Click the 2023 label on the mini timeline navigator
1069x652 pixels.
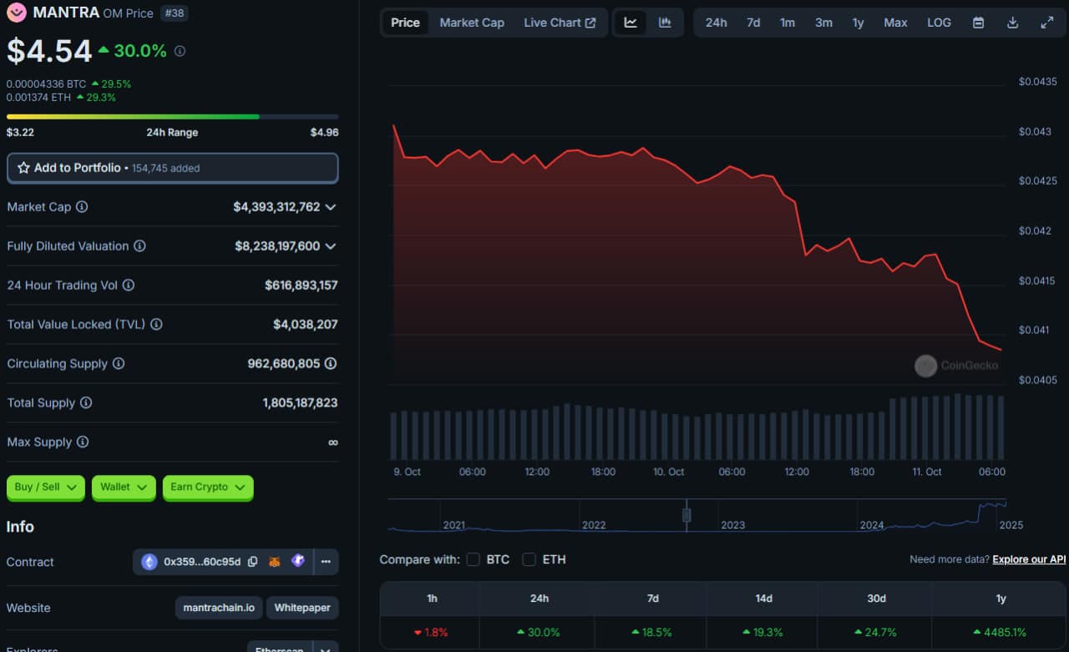pyautogui.click(x=733, y=525)
